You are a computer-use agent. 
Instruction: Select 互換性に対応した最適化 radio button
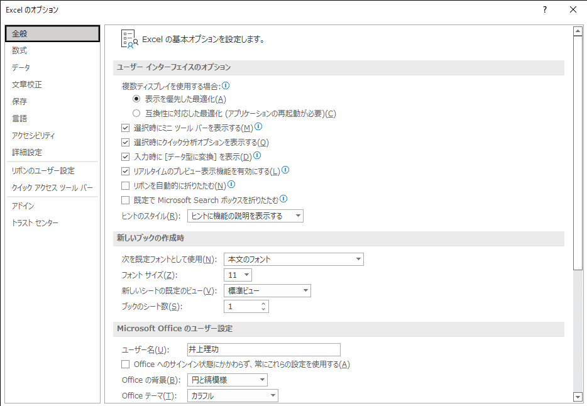[x=136, y=113]
